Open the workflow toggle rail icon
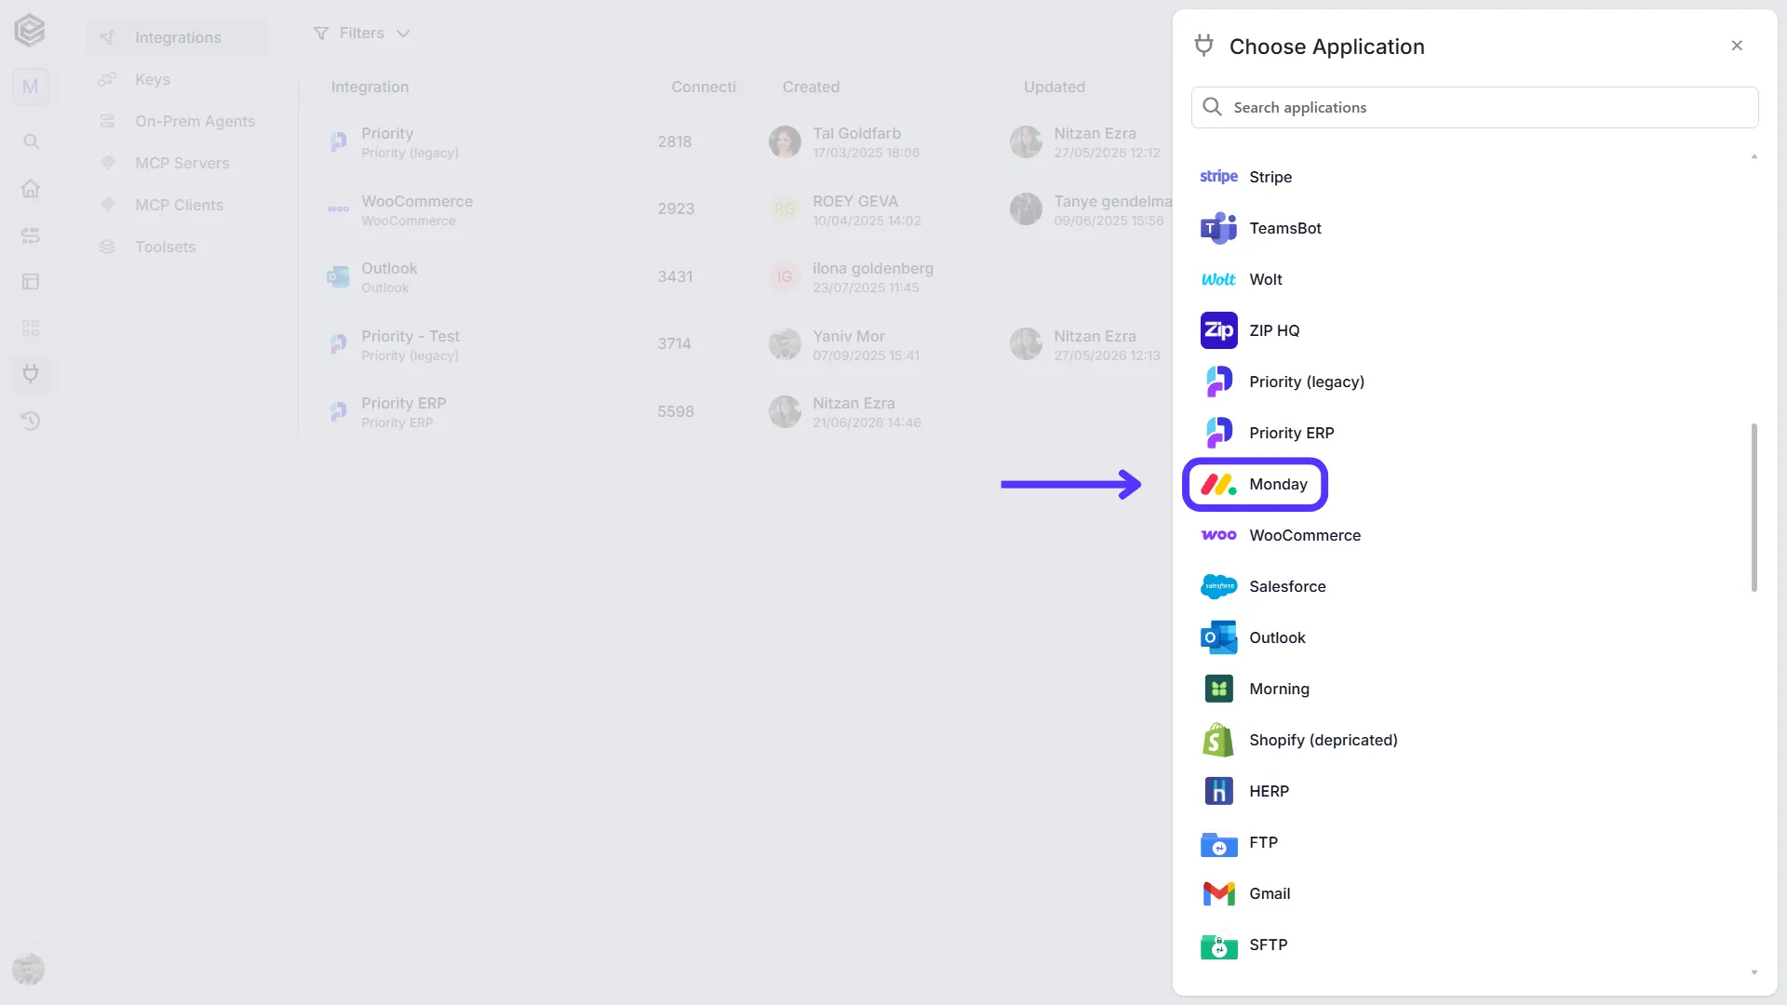 click(31, 234)
